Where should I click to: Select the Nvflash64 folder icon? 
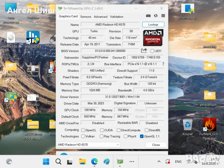point(210,69)
